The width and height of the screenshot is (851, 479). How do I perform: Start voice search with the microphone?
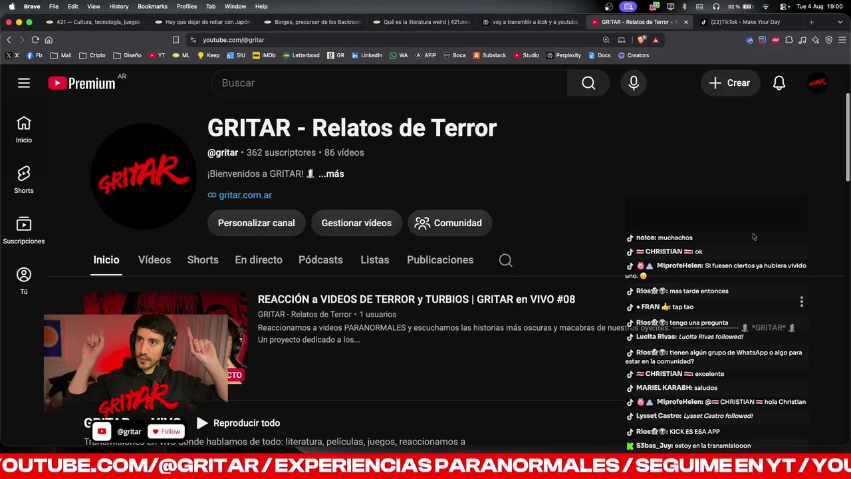(634, 83)
